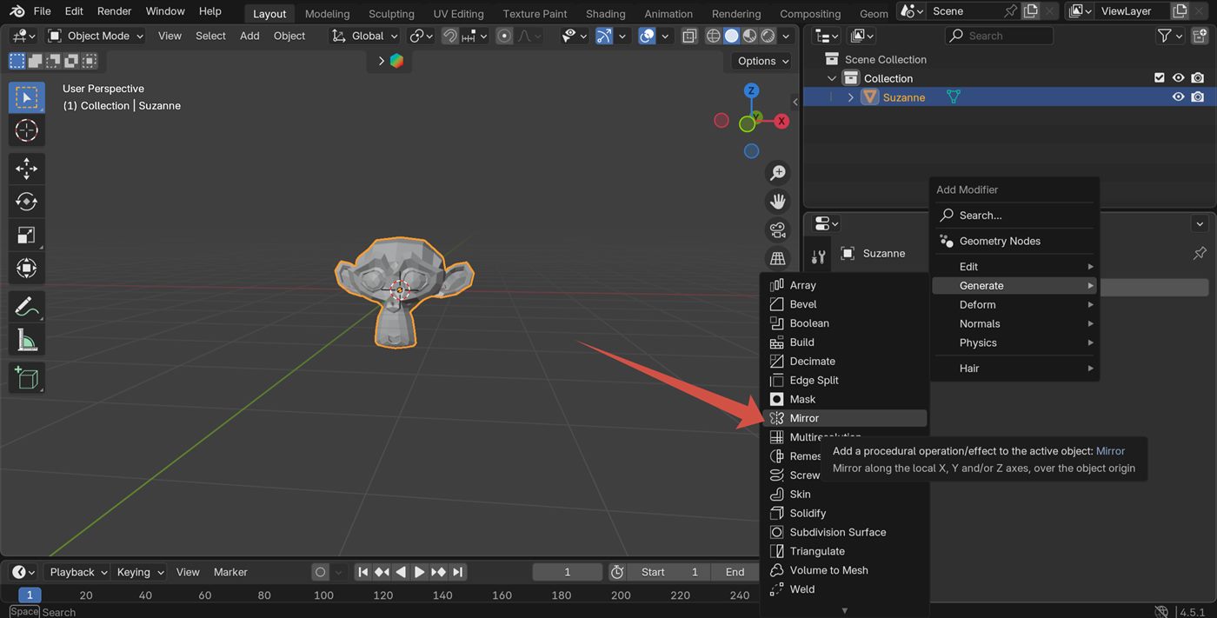Toggle X-ray view button
The width and height of the screenshot is (1217, 618).
(x=689, y=36)
